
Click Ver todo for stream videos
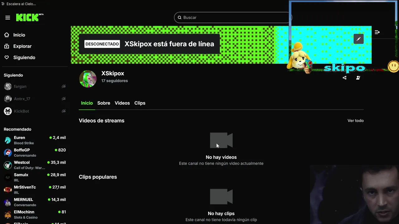pyautogui.click(x=355, y=121)
